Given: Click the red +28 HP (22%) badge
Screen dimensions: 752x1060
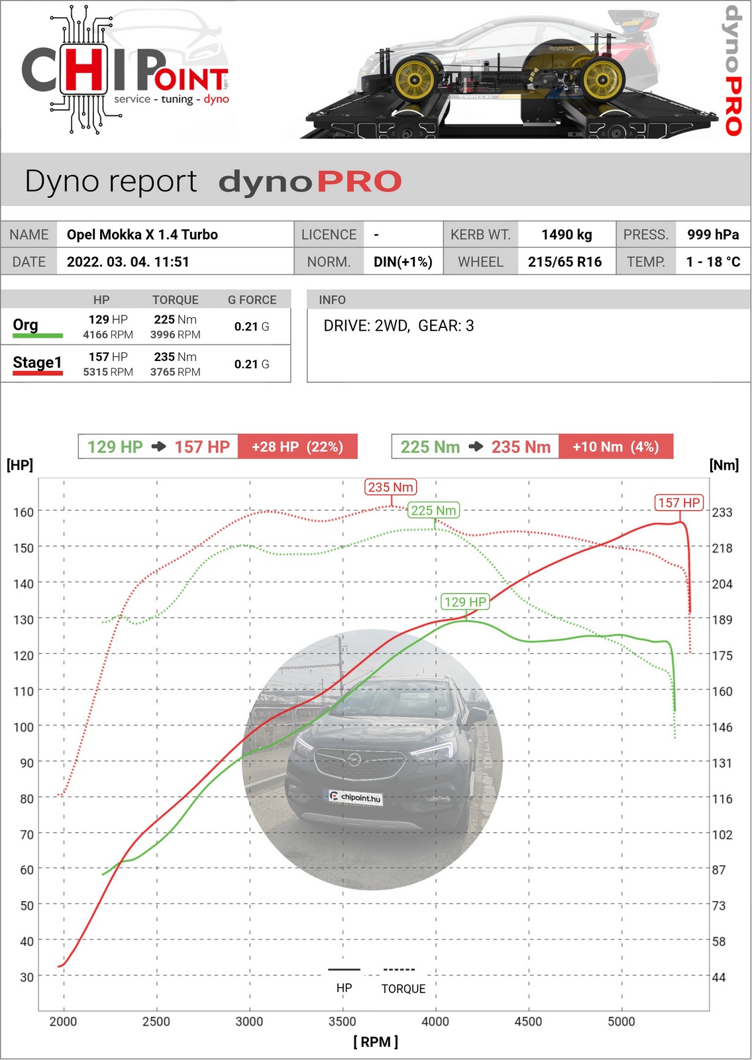Looking at the screenshot, I should (297, 447).
